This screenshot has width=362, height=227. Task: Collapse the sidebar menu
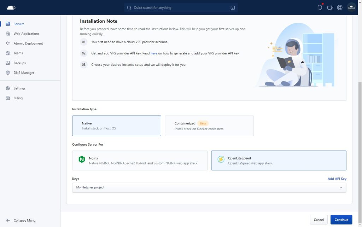[20, 220]
